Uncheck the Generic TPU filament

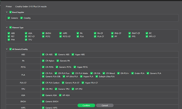click(x=56, y=89)
